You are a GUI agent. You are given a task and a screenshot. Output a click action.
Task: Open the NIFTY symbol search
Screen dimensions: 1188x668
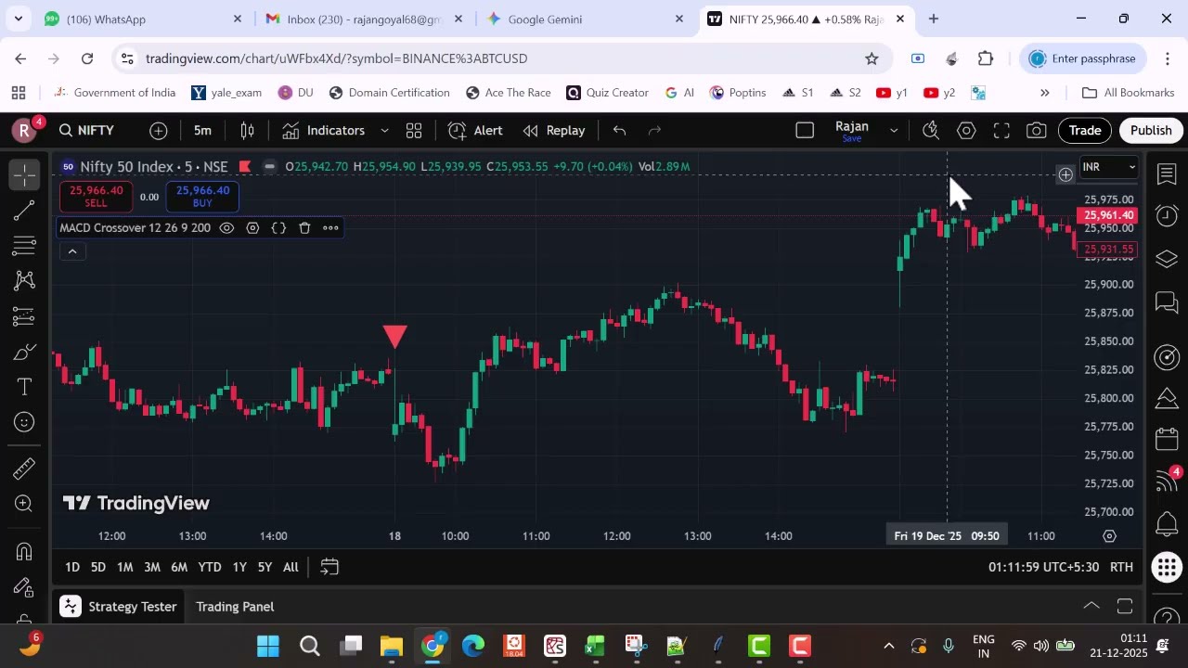[86, 131]
